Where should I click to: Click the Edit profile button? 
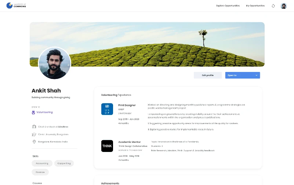(208, 75)
